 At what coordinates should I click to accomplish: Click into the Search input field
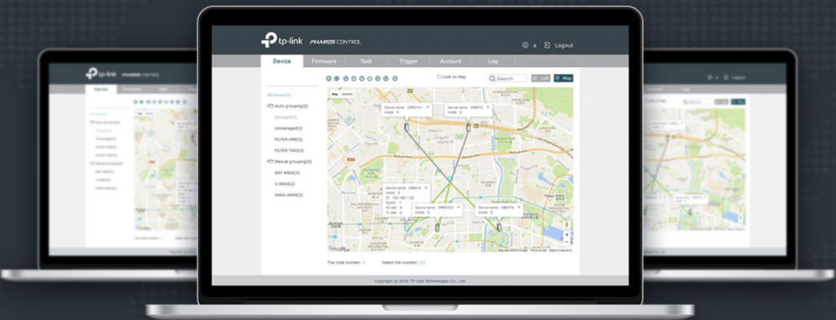click(507, 78)
